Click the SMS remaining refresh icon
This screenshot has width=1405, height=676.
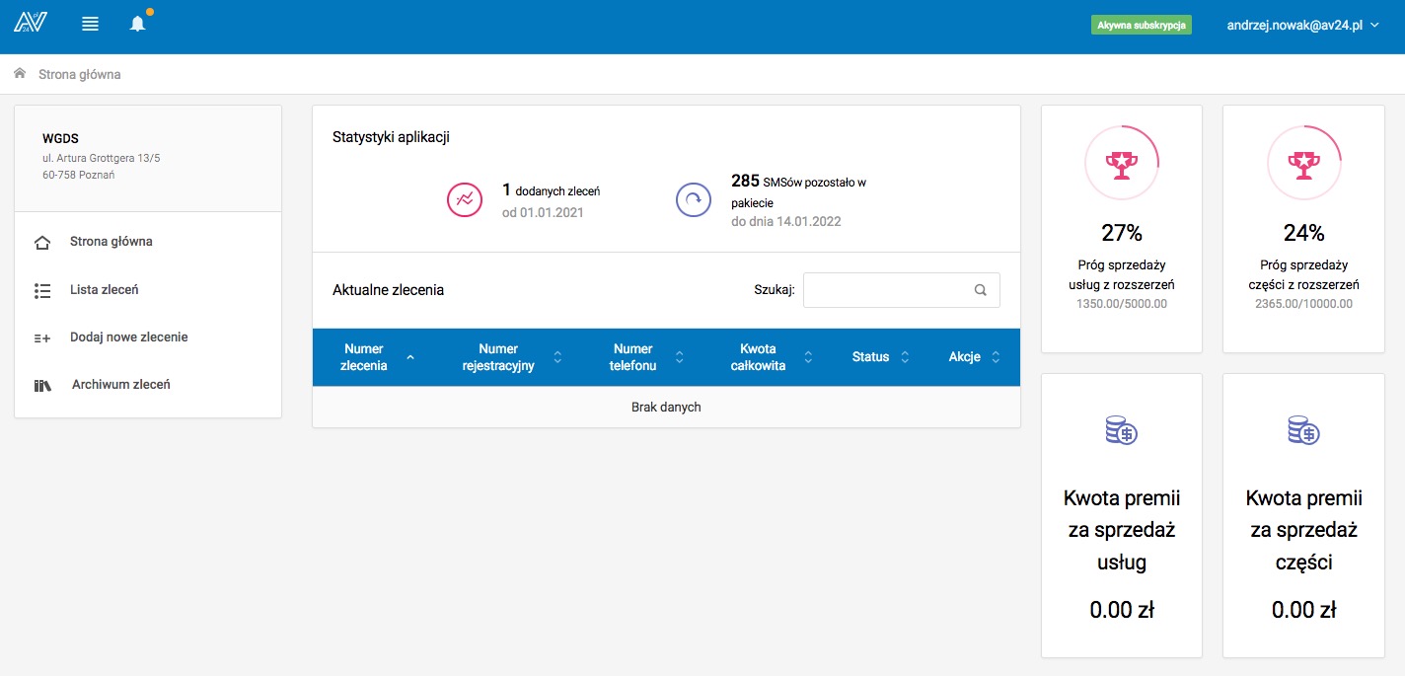(x=693, y=199)
